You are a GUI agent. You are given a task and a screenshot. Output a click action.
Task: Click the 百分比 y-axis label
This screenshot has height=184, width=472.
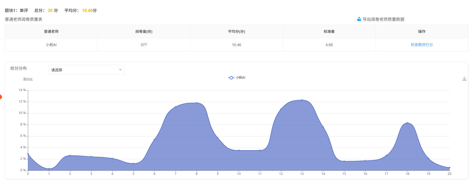click(28, 79)
